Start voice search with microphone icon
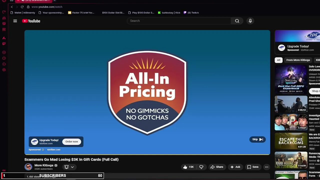 [250, 21]
